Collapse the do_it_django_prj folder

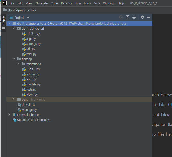(x=14, y=28)
